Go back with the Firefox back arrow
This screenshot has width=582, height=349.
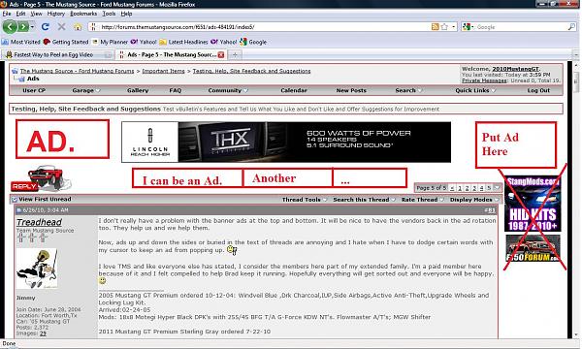coord(10,27)
